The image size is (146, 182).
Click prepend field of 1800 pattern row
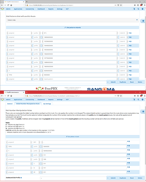click(19, 37)
